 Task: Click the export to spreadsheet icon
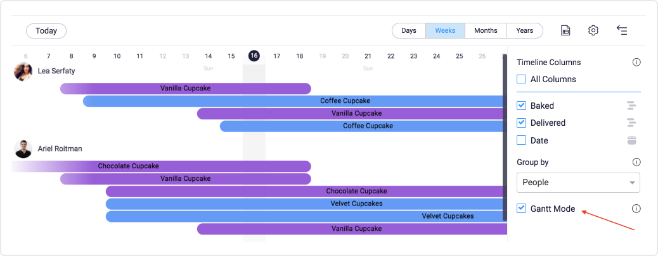pyautogui.click(x=565, y=30)
